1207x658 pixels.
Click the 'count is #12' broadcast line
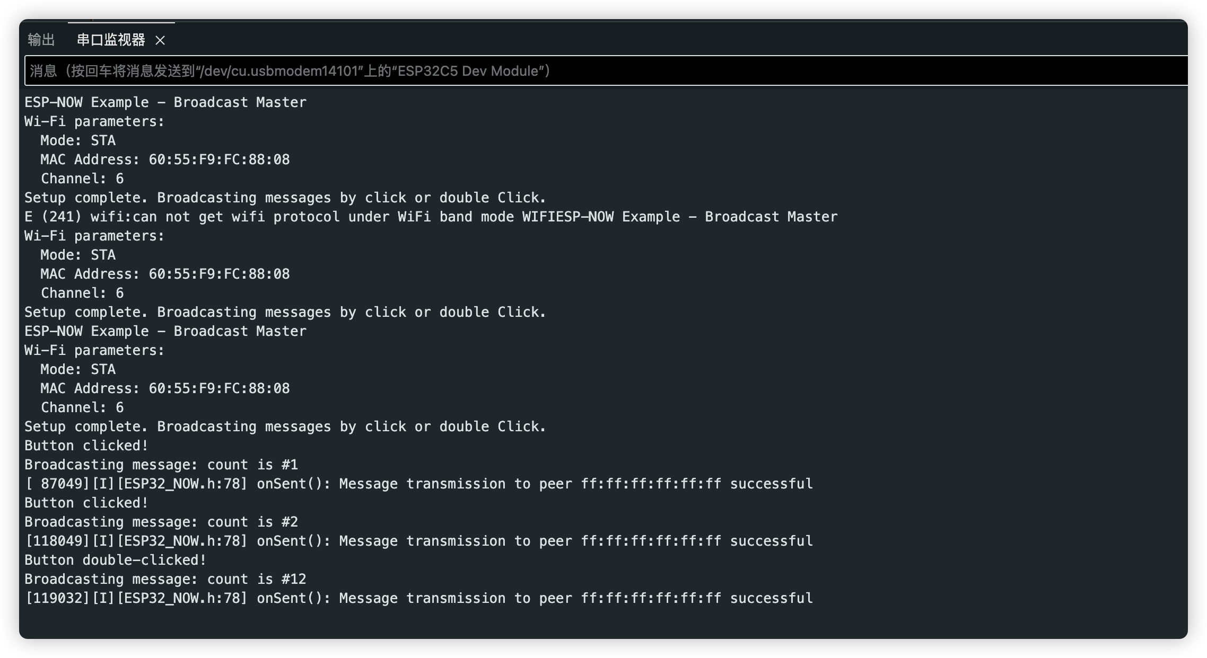coord(165,579)
